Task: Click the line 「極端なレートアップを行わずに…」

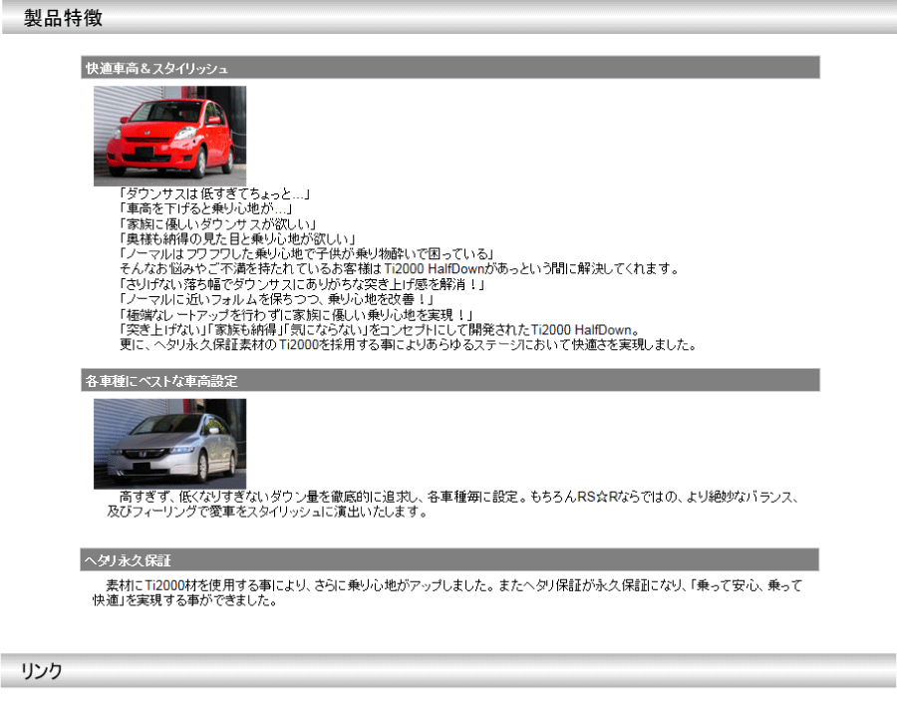Action: 296,315
